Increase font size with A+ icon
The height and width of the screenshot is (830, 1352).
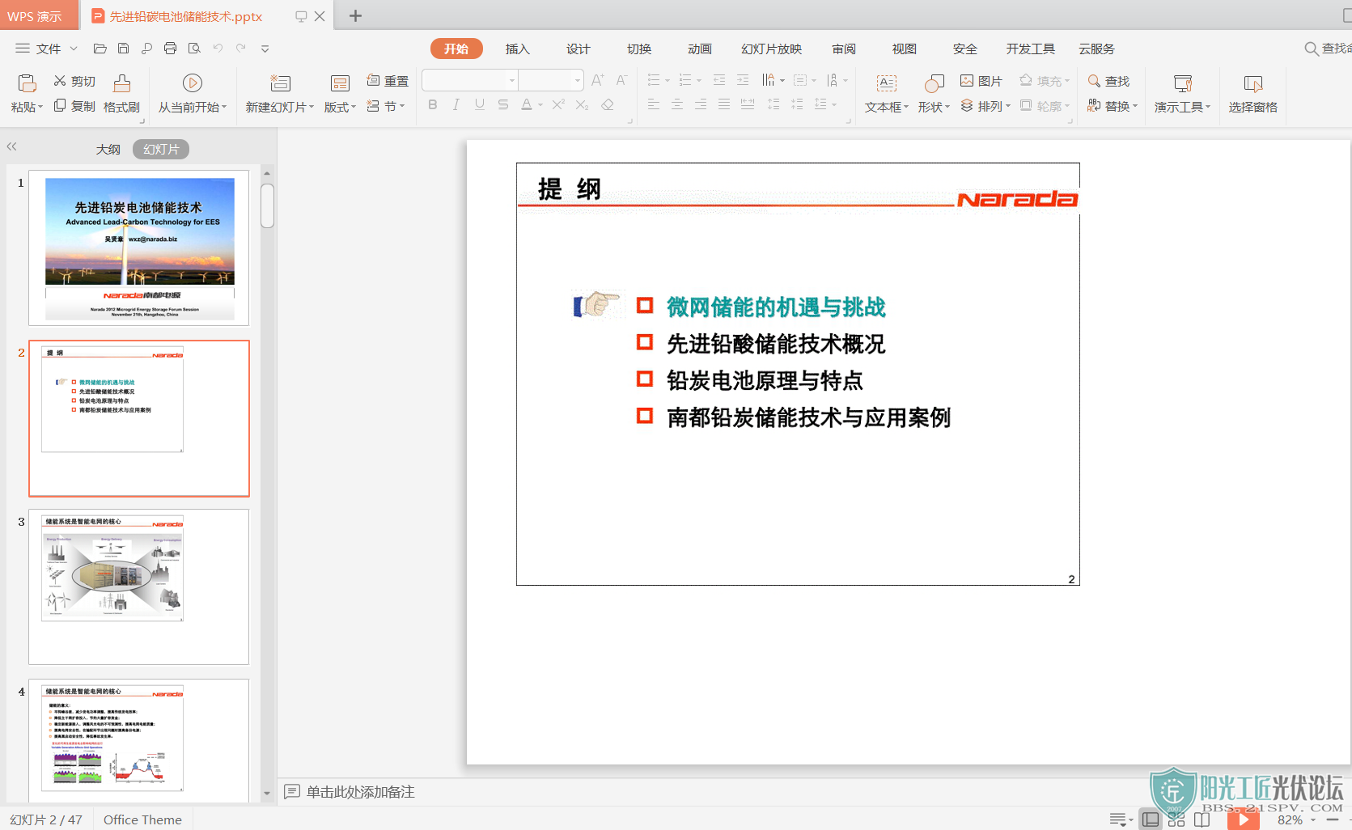point(598,80)
